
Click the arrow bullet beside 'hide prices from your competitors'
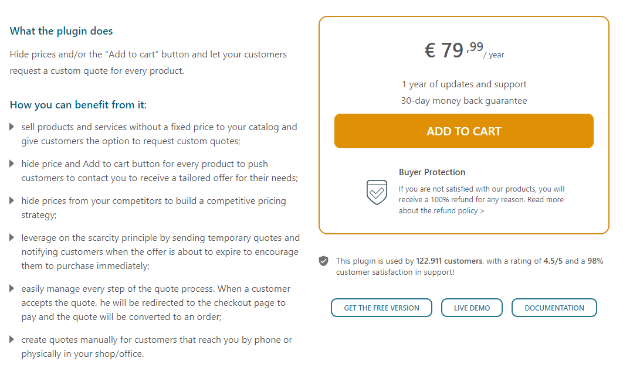pos(12,200)
